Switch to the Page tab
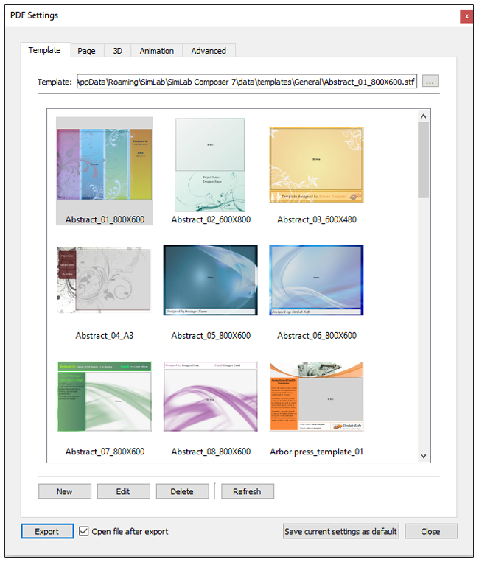The height and width of the screenshot is (562, 479). [86, 51]
